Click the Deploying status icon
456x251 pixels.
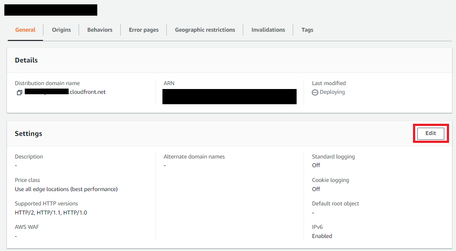pos(314,92)
